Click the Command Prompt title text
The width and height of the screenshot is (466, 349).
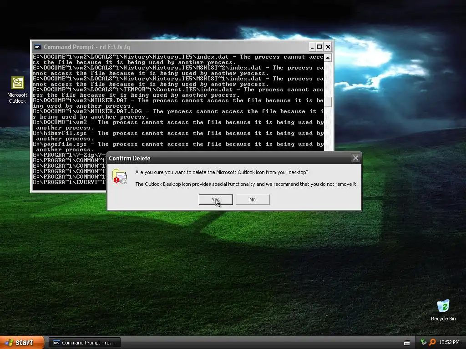click(x=87, y=47)
